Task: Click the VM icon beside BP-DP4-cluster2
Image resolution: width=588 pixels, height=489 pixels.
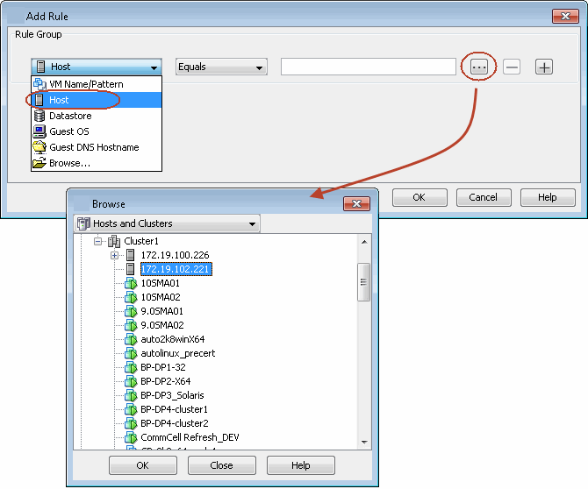Action: click(131, 423)
